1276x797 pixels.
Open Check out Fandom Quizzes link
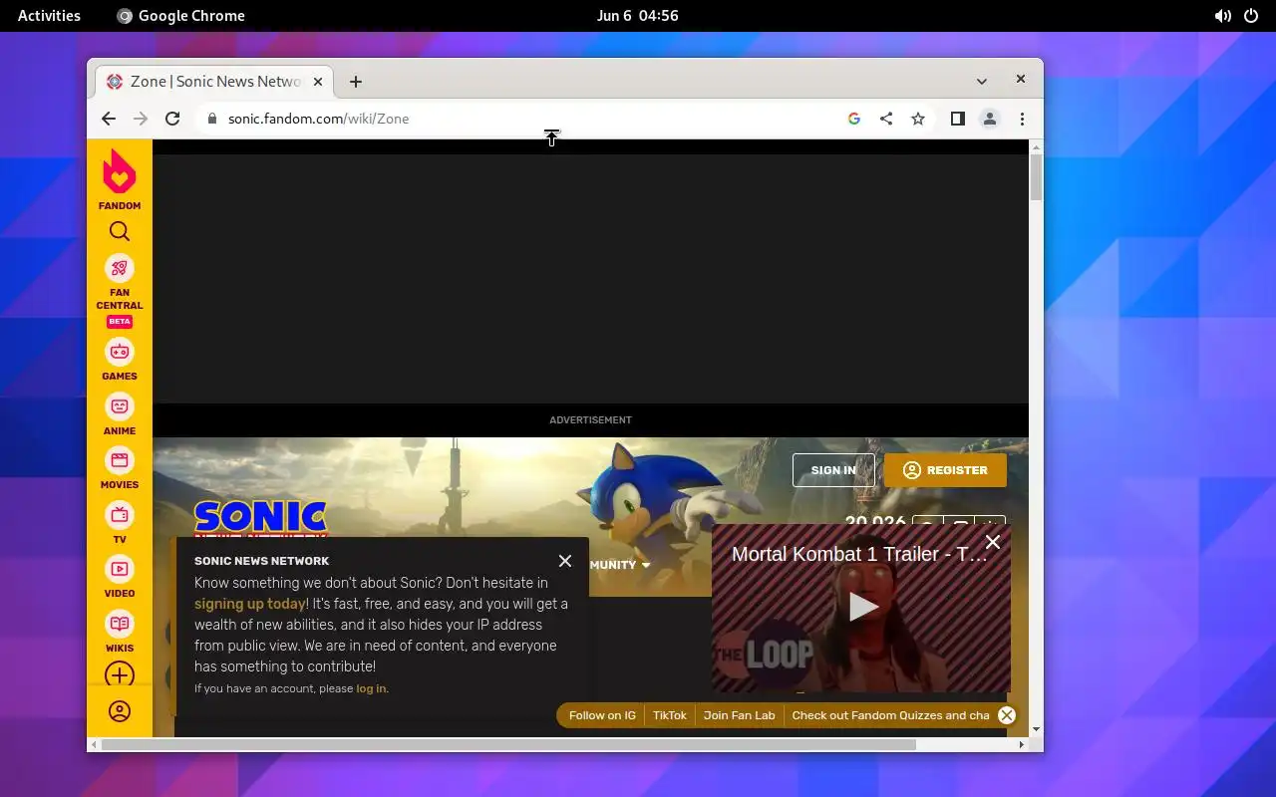(x=890, y=715)
